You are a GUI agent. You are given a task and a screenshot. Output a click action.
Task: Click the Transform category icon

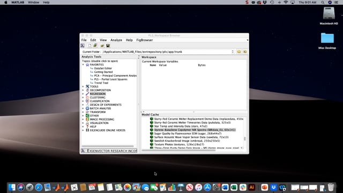87,112
